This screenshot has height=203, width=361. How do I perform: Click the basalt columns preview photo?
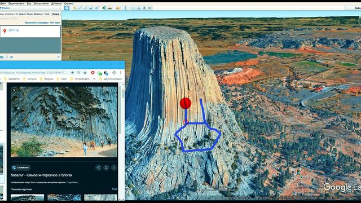pyautogui.click(x=64, y=122)
